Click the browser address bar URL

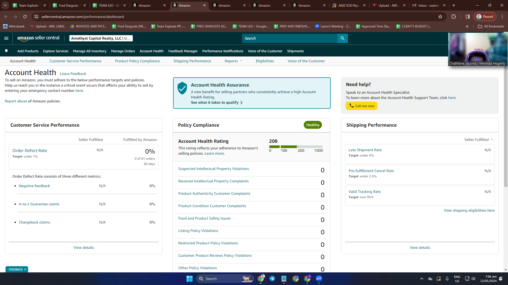tap(83, 17)
